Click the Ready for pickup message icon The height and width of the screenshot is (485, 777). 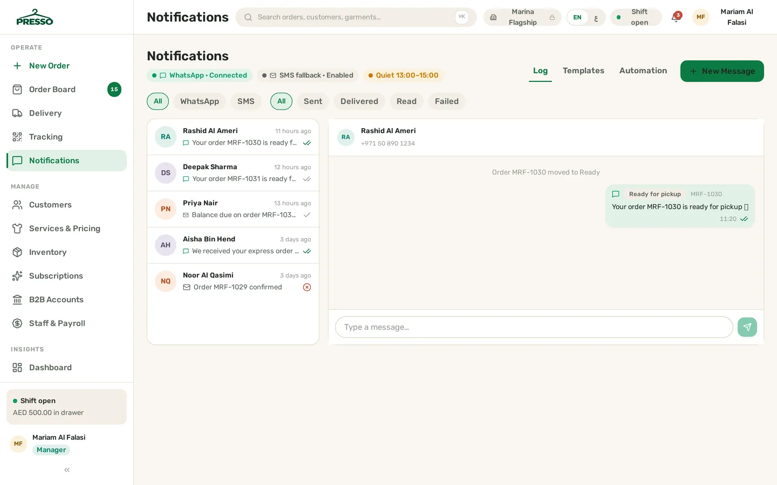[616, 194]
